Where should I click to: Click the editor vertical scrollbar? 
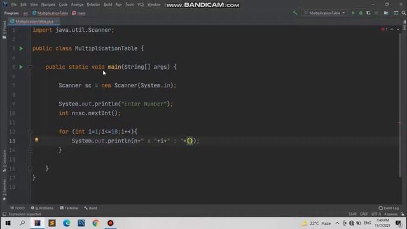pos(400,105)
